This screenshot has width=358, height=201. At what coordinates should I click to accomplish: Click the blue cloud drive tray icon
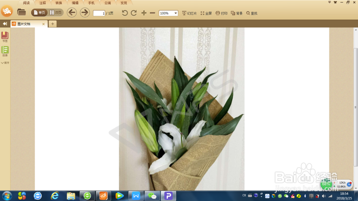click(x=267, y=196)
